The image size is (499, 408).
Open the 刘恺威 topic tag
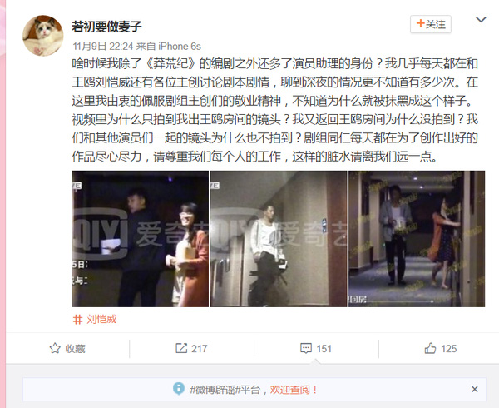click(x=101, y=319)
